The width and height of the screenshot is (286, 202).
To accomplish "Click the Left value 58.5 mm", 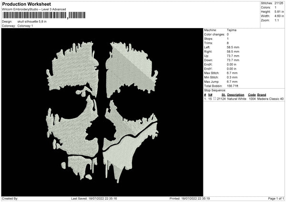I will point(233,47).
